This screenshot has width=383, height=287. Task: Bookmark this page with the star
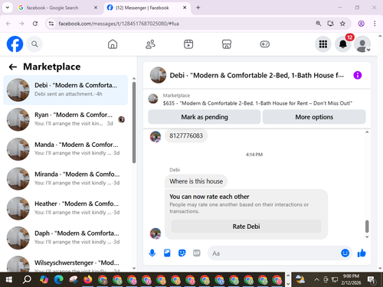342,24
